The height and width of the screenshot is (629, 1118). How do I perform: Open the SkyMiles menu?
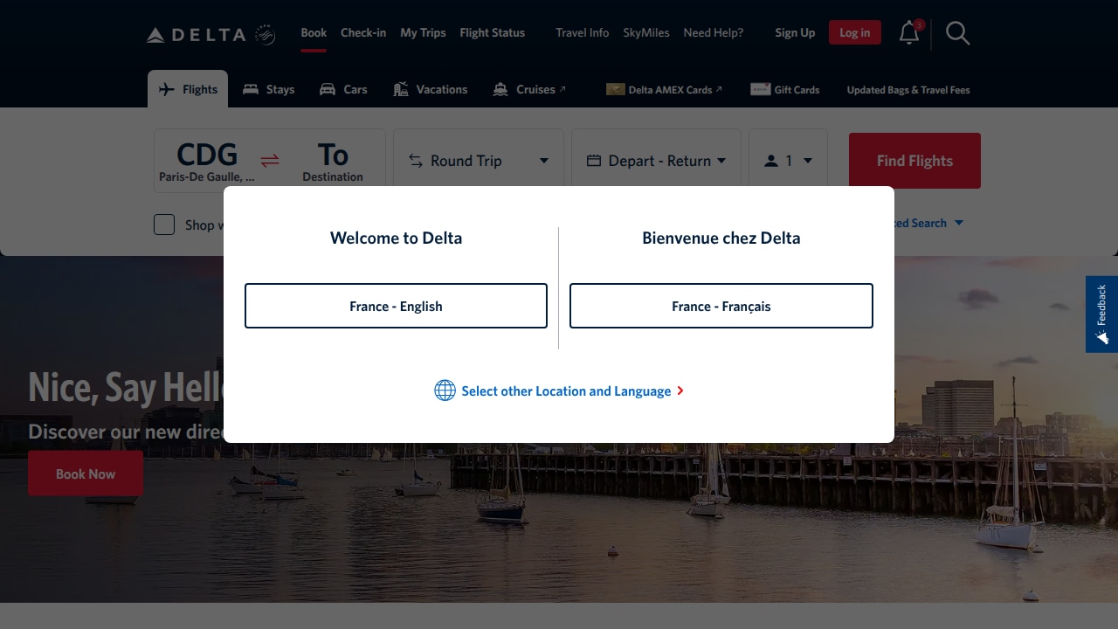coord(646,33)
